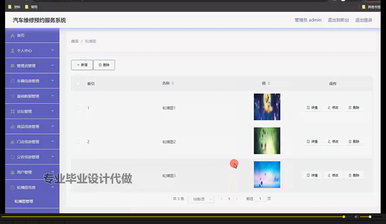386x224 pixels.
Task: Open the 轮播图1 image thumbnail
Action: coord(267,107)
